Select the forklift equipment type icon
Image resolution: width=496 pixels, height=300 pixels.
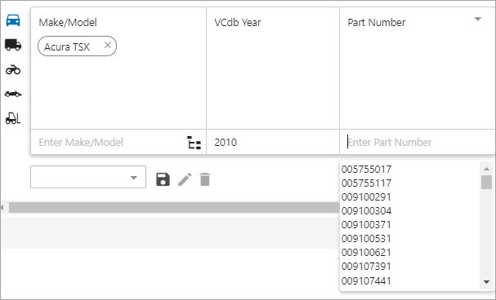pyautogui.click(x=13, y=118)
